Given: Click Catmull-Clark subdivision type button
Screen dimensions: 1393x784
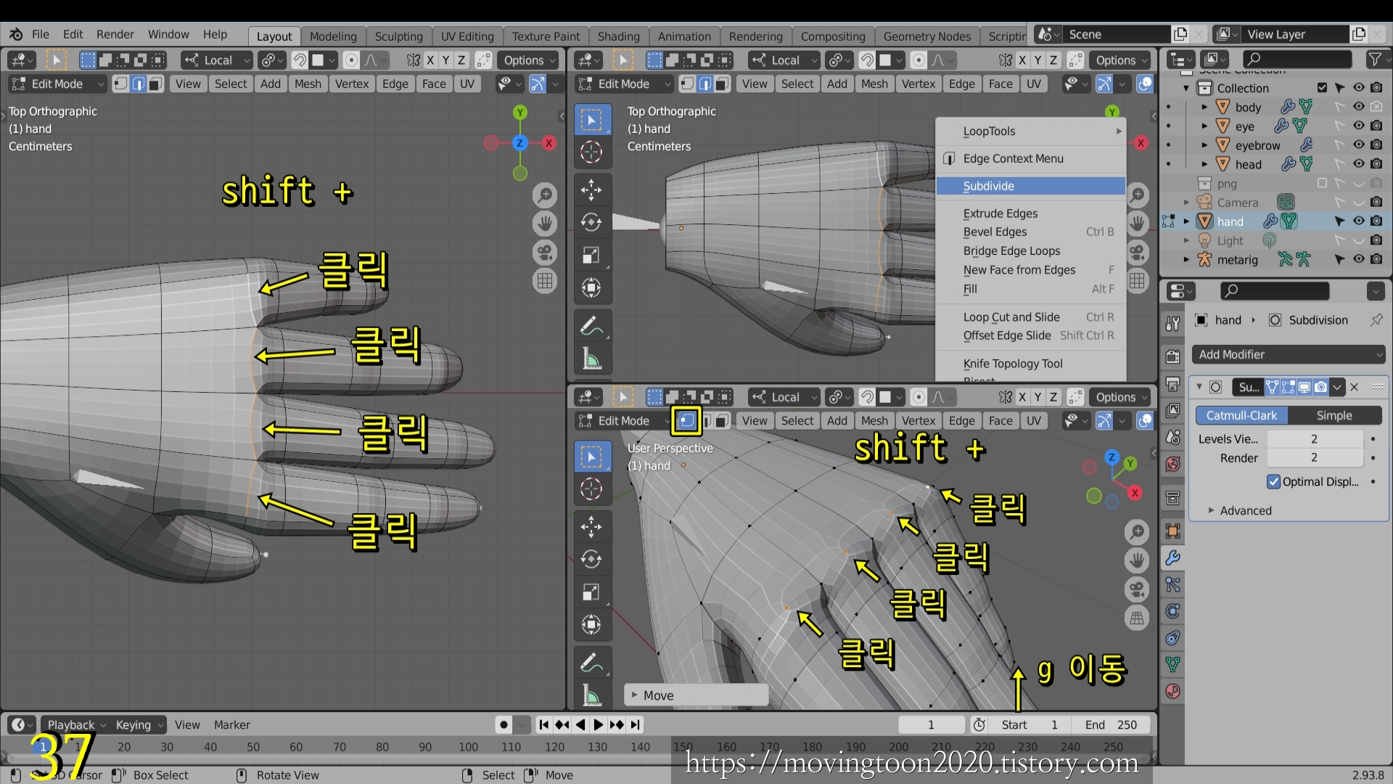Looking at the screenshot, I should click(1241, 415).
